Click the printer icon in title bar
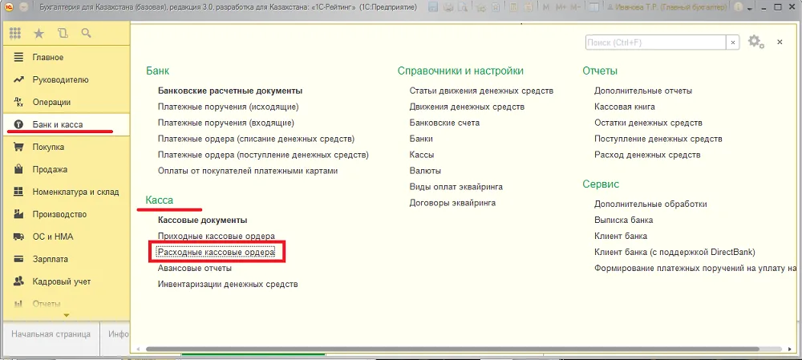Viewport: 802px width, 360px height. click(x=448, y=8)
